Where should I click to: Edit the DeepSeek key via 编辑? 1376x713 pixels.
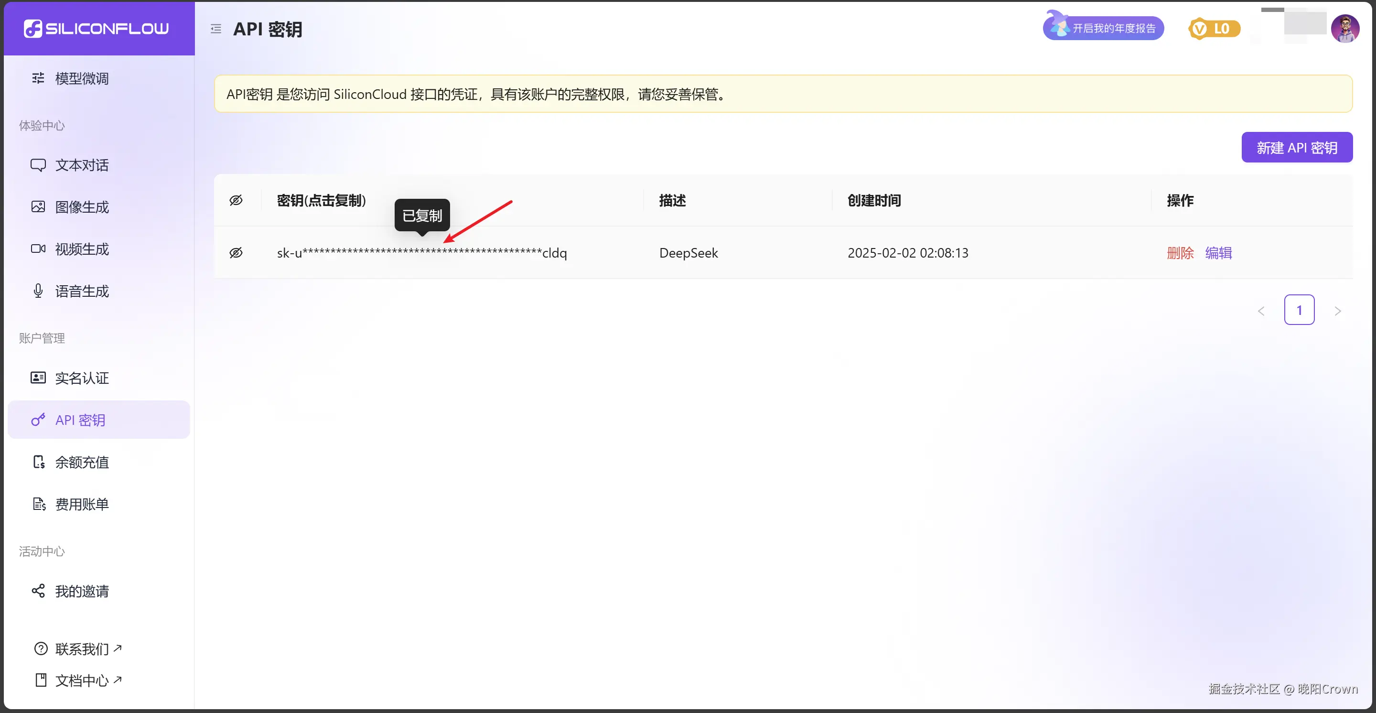1218,253
